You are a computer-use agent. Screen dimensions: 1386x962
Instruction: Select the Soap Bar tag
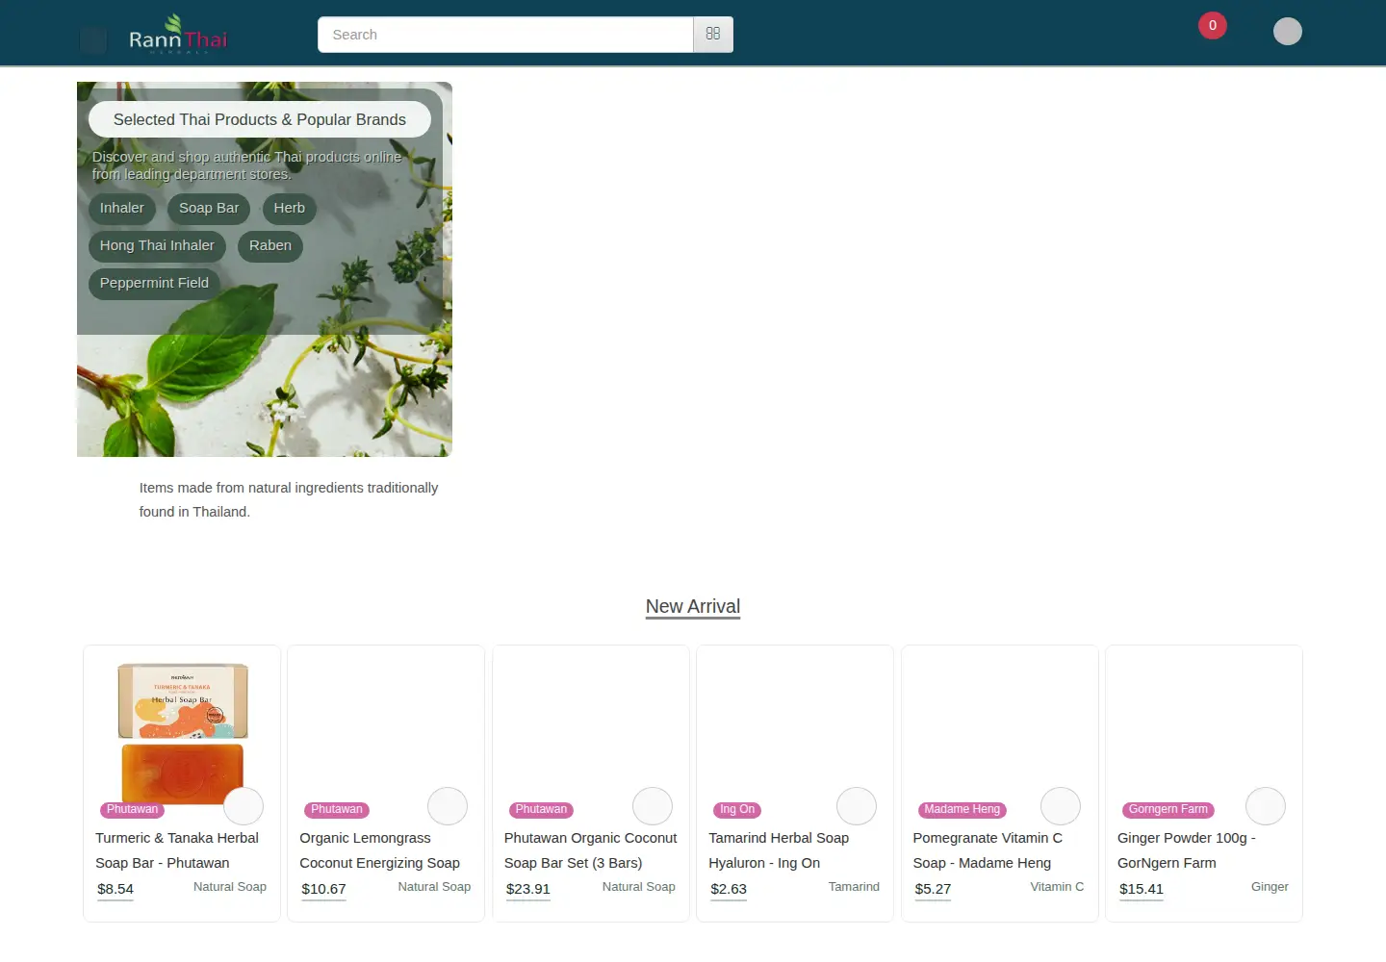click(x=209, y=209)
